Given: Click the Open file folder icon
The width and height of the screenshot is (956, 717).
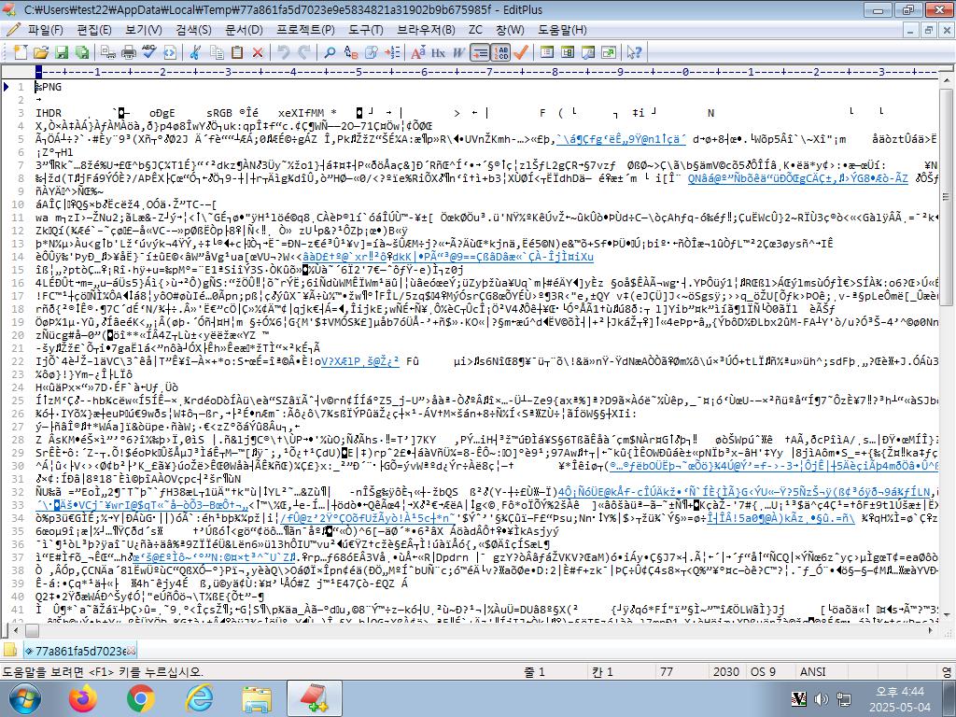Looking at the screenshot, I should 41,52.
